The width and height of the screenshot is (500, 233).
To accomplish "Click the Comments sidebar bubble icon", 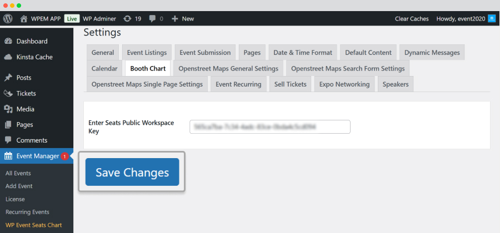I will pyautogui.click(x=8, y=140).
